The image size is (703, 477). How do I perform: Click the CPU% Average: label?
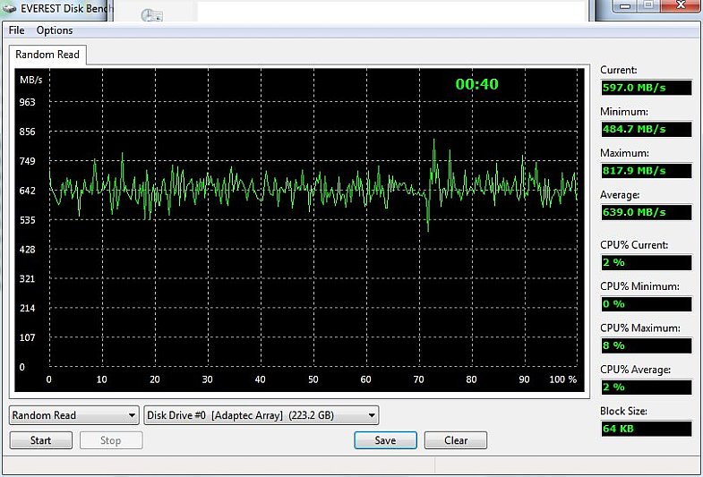pyautogui.click(x=635, y=370)
